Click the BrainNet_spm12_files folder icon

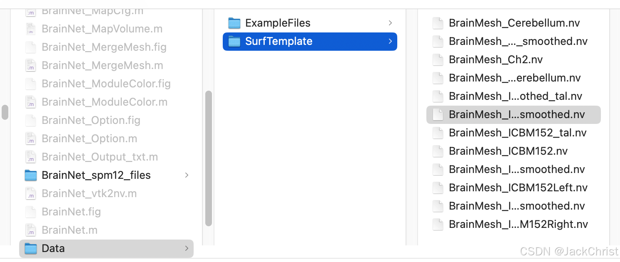pyautogui.click(x=31, y=175)
